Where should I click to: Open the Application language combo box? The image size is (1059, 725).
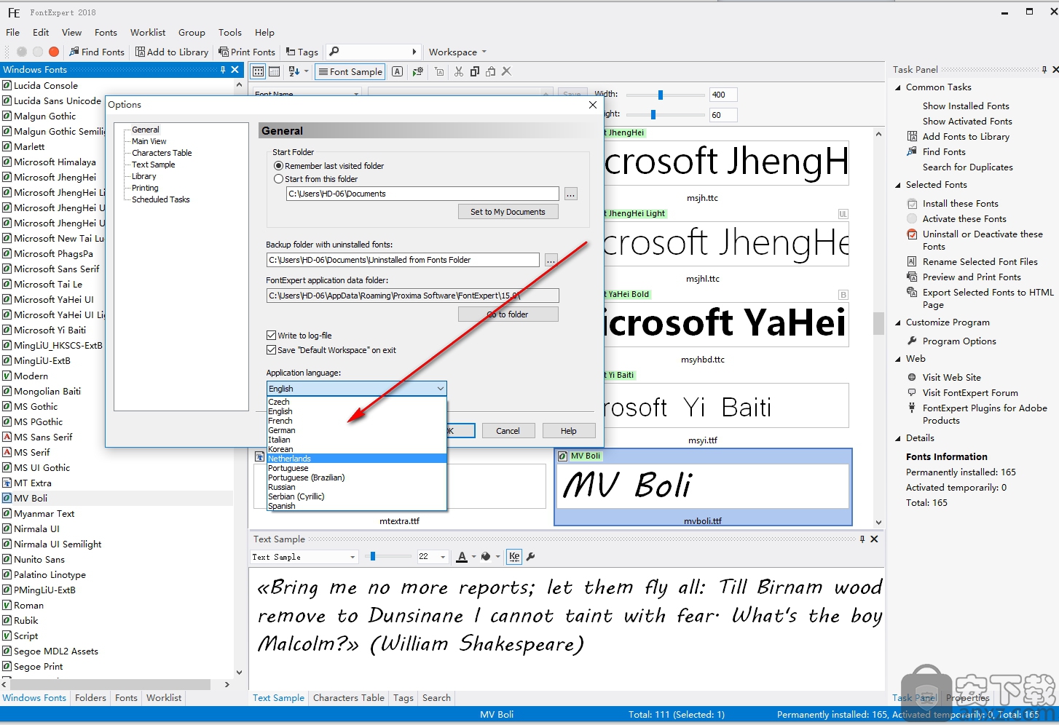coord(357,389)
